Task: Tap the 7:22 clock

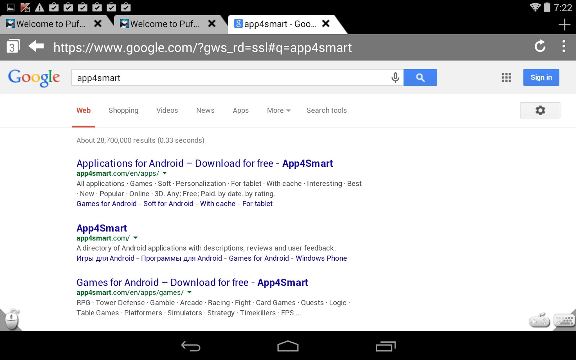Action: point(563,8)
